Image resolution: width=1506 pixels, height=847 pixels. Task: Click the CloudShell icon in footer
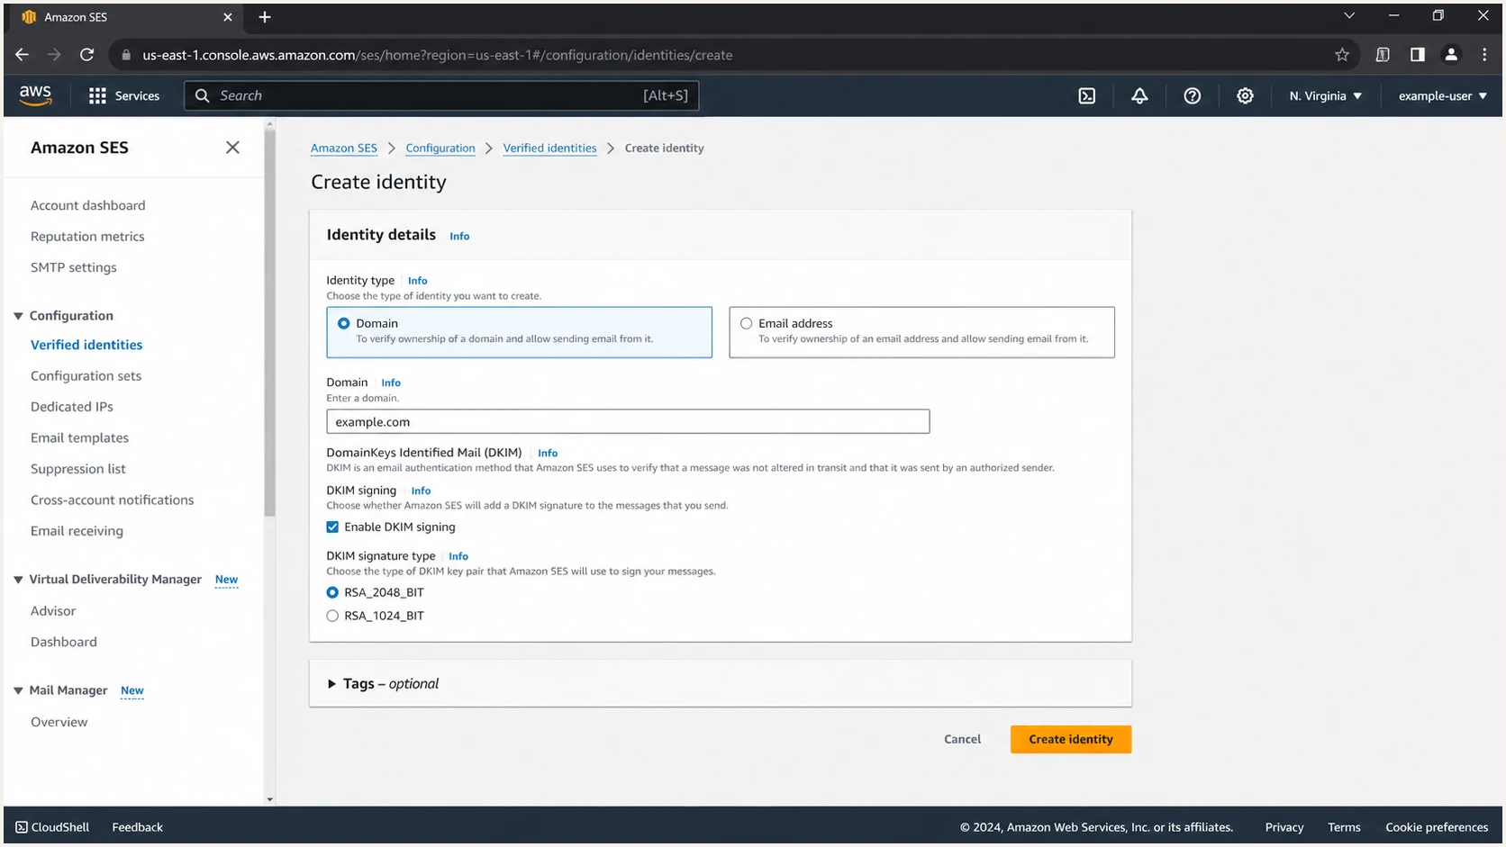(x=22, y=827)
